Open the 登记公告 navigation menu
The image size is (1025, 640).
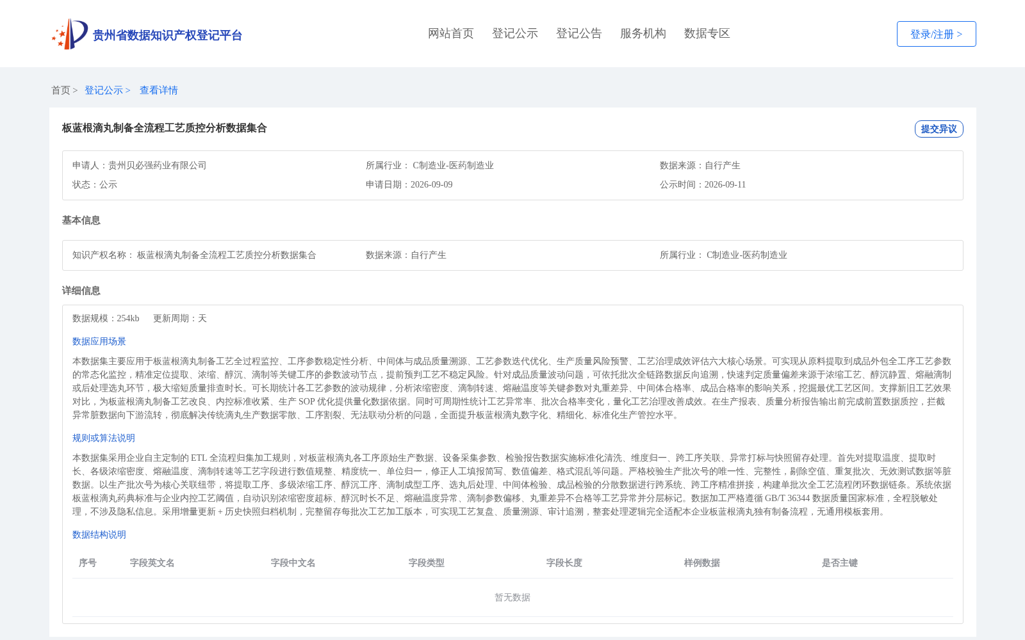coord(579,33)
